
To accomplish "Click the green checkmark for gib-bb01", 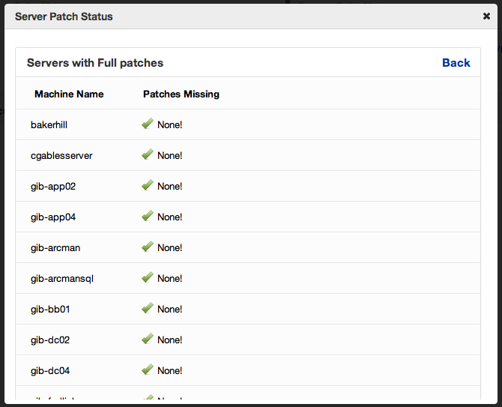I will click(148, 308).
